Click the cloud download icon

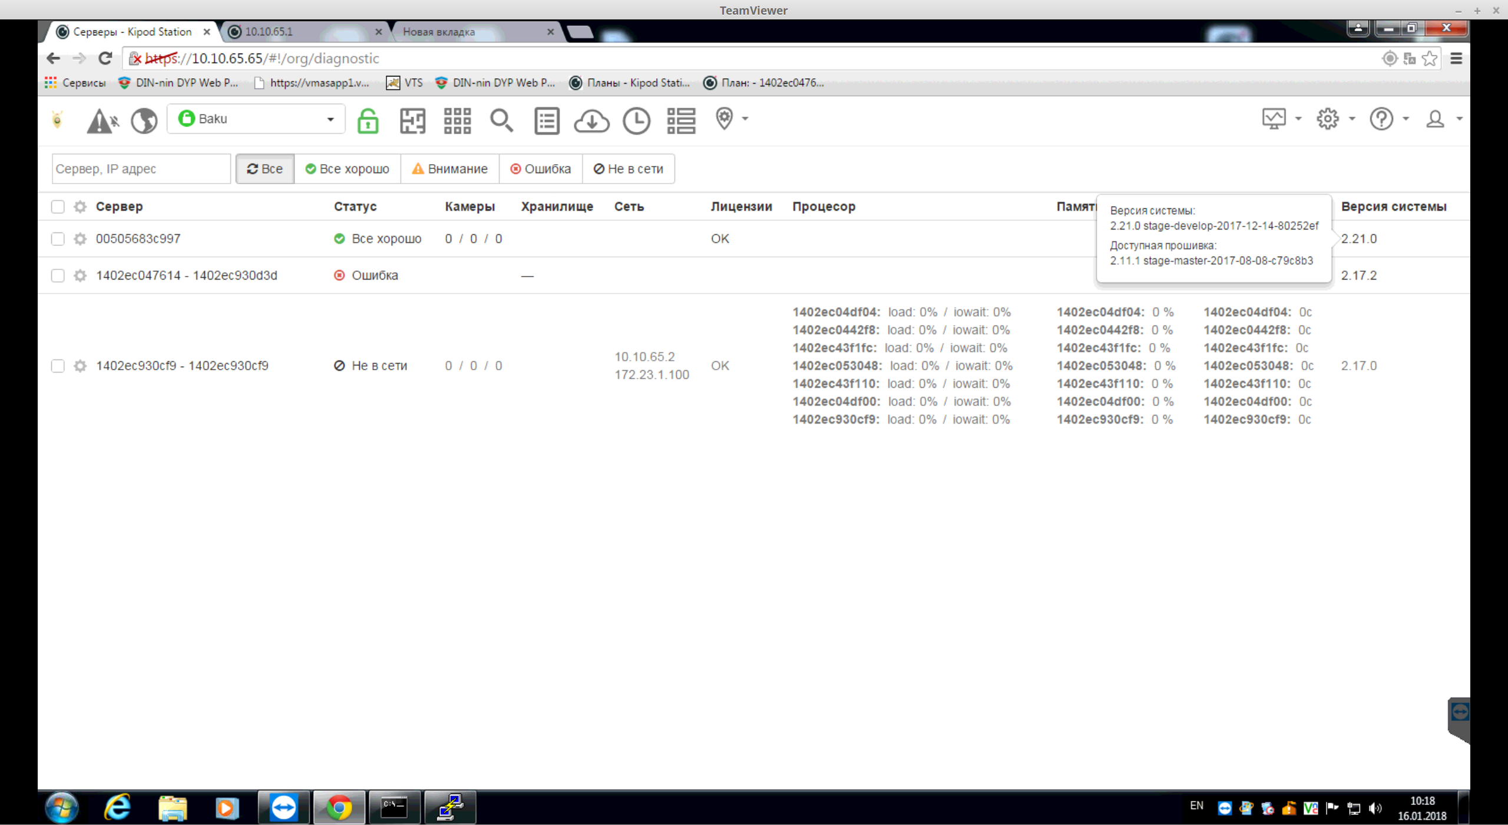coord(591,121)
